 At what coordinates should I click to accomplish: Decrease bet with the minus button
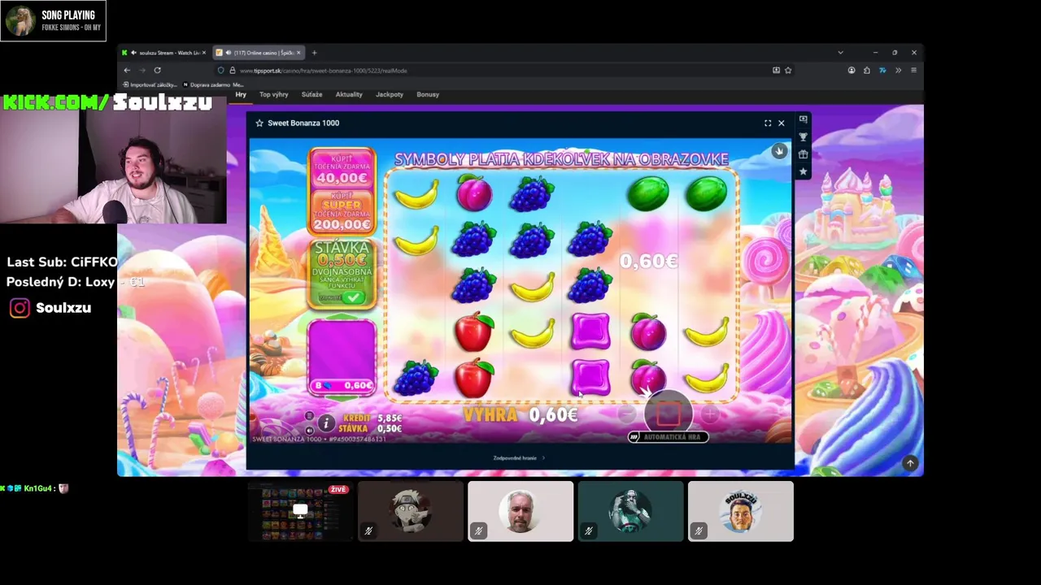[626, 415]
